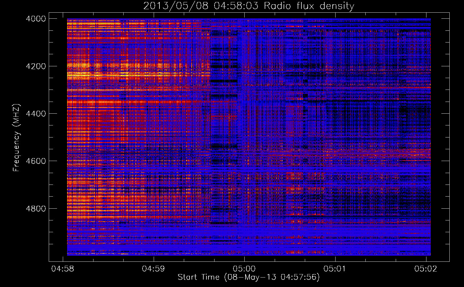Click the 4200 frequency tick label

[36, 66]
